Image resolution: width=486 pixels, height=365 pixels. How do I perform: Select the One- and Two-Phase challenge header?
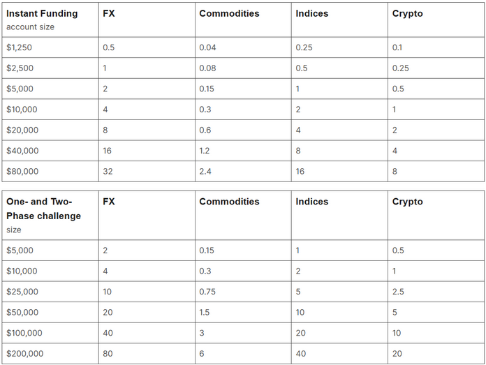tap(43, 209)
